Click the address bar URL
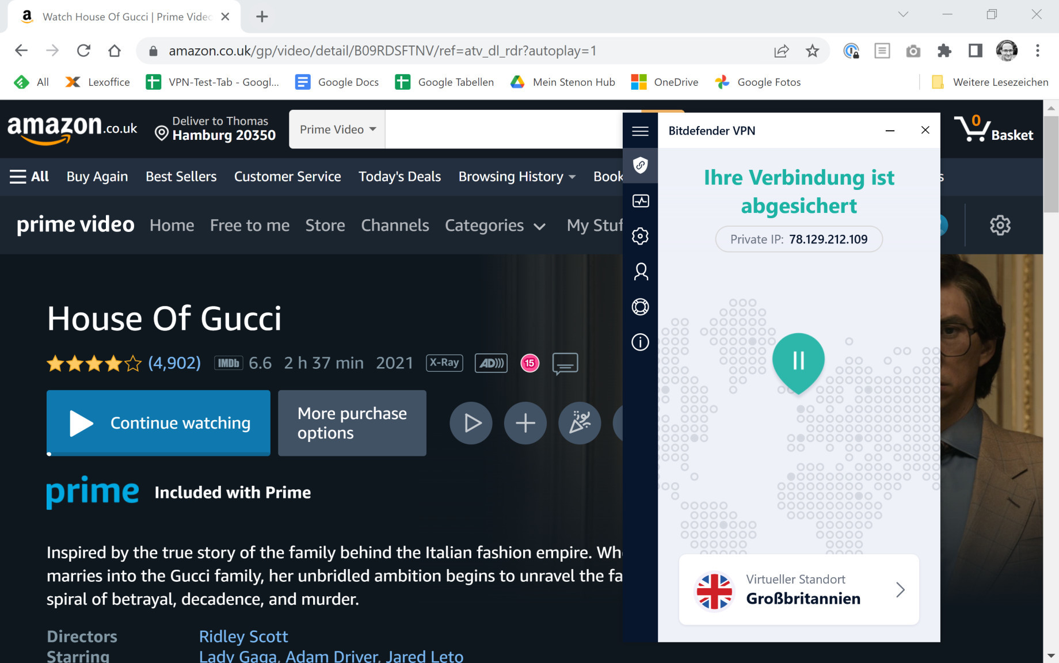 tap(383, 51)
